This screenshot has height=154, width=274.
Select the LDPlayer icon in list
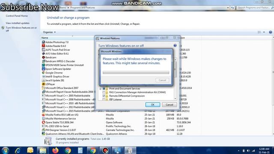pos(43,84)
